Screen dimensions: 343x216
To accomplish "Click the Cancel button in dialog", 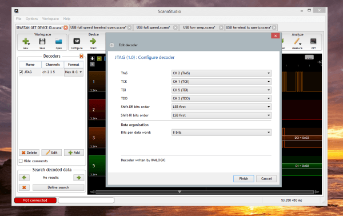I will [x=266, y=179].
